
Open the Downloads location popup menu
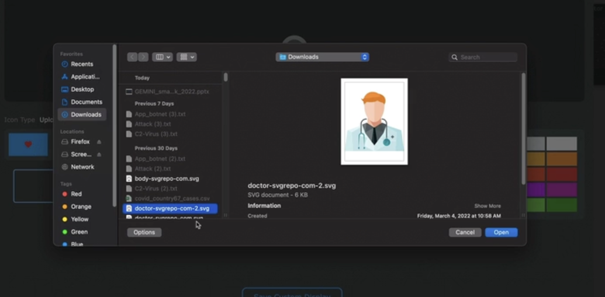click(x=322, y=57)
